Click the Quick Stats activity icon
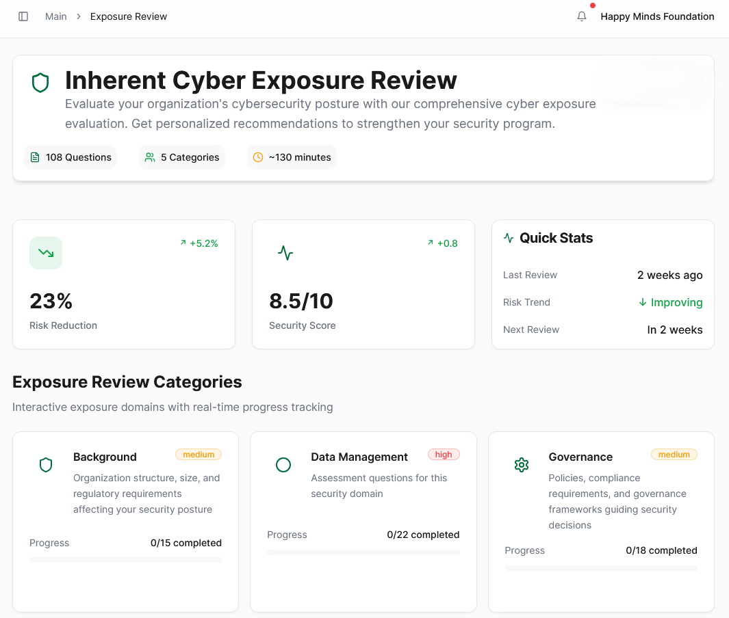This screenshot has height=618, width=729. coord(509,238)
